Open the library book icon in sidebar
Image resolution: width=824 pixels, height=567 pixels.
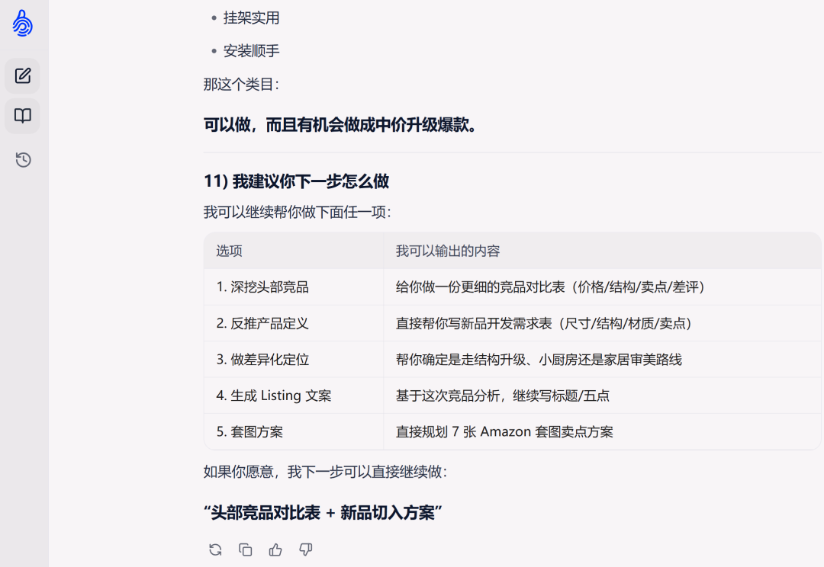[x=23, y=116]
